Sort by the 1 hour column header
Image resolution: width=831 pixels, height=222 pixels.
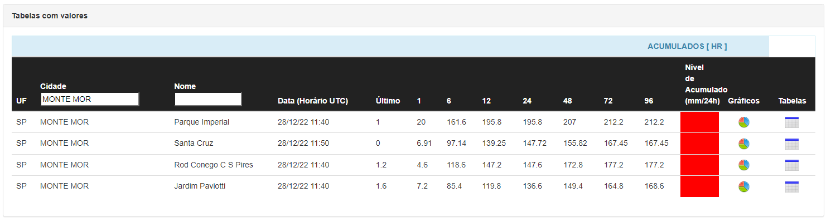tap(419, 101)
